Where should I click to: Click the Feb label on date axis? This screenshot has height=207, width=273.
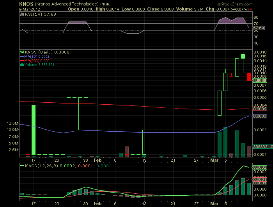click(x=98, y=160)
